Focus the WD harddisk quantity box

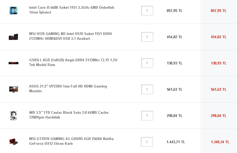click(147, 116)
